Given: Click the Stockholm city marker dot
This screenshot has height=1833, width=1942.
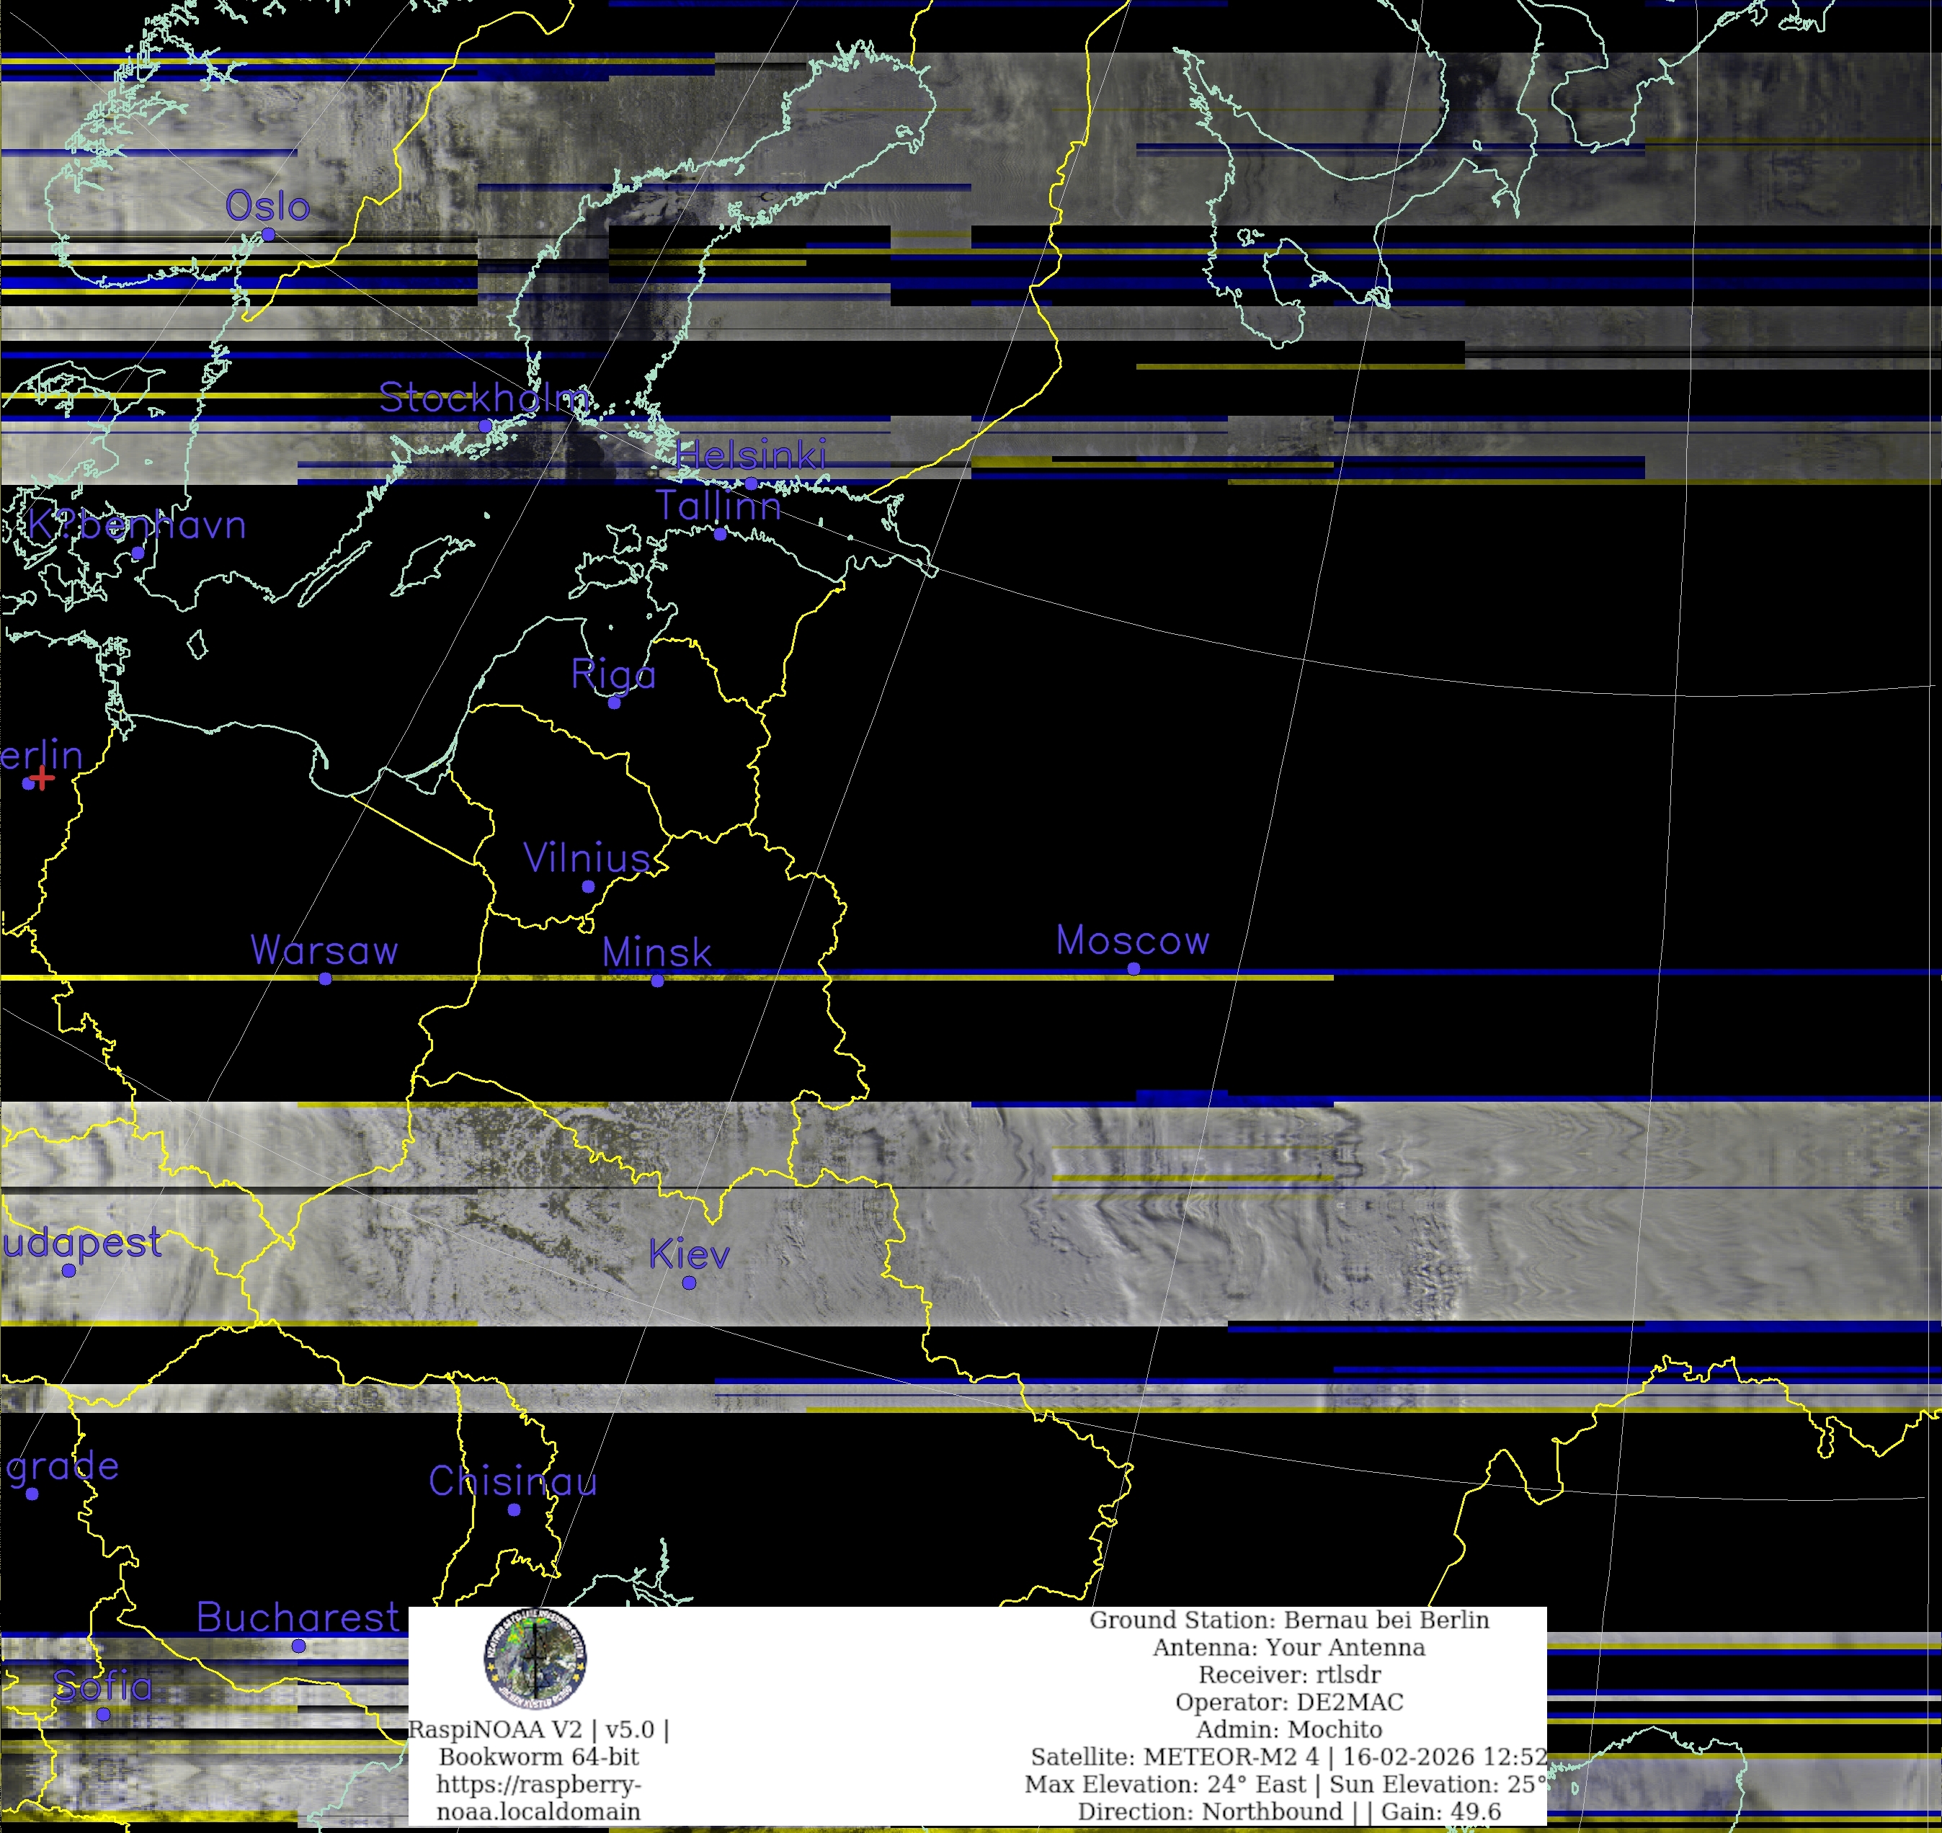Looking at the screenshot, I should point(486,426).
